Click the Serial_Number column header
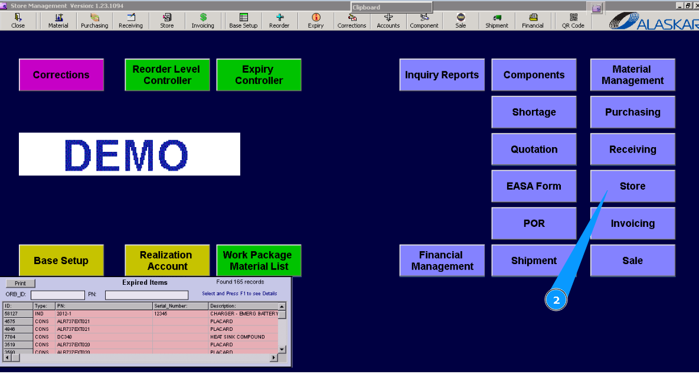The width and height of the screenshot is (699, 374). coord(181,306)
